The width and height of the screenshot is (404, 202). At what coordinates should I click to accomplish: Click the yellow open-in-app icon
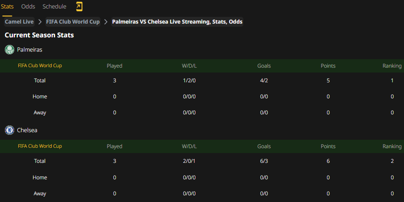coord(79,7)
